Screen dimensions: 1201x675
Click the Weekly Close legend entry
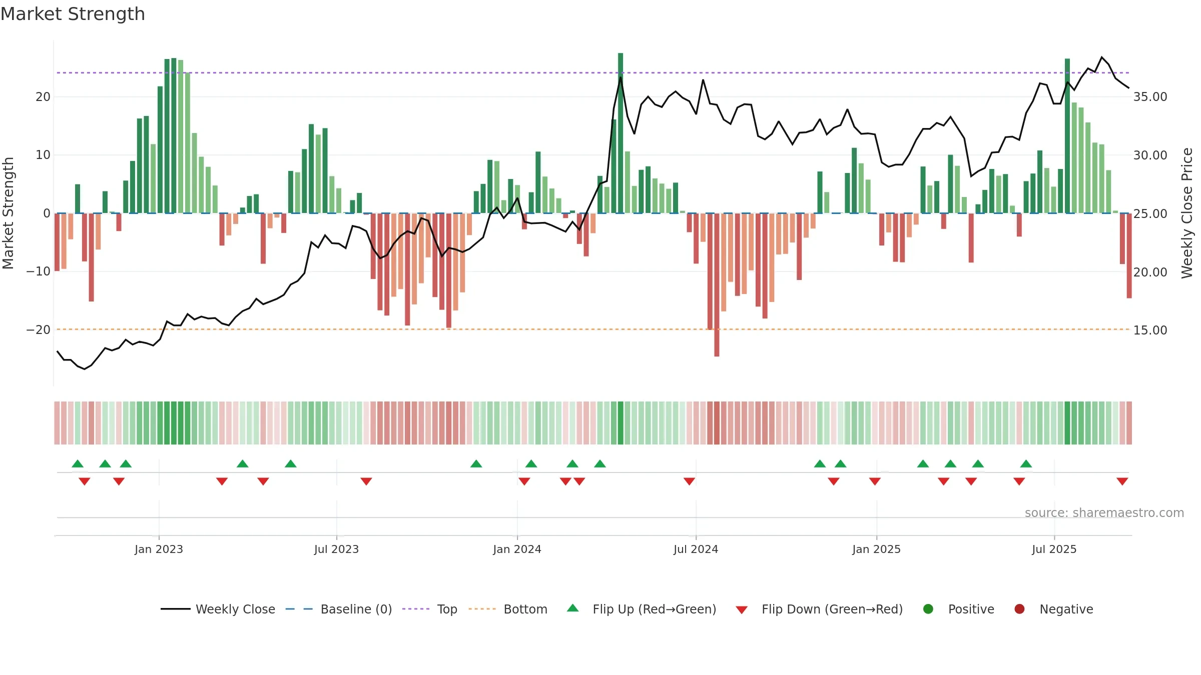218,609
